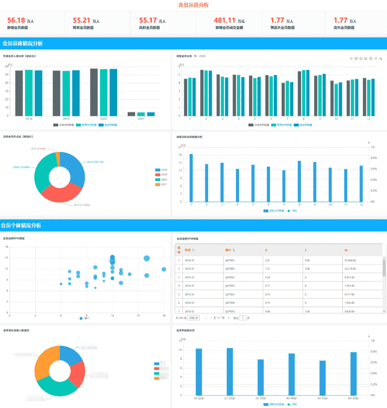Image resolution: width=387 pixels, height=408 pixels.
Task: Click the circular check icon in monthly chart toolbar
Action: pos(376,58)
